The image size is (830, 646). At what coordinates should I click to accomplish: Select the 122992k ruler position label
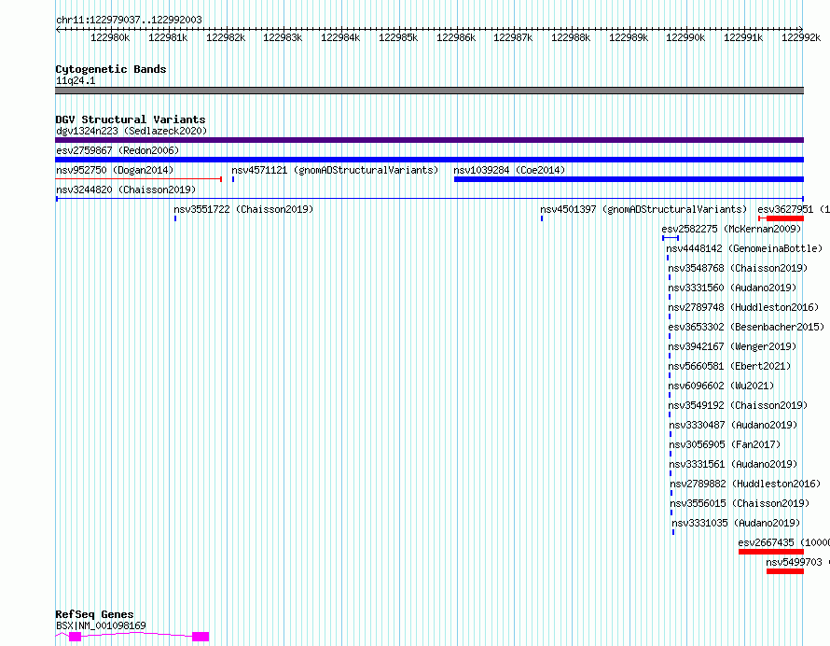(x=801, y=37)
